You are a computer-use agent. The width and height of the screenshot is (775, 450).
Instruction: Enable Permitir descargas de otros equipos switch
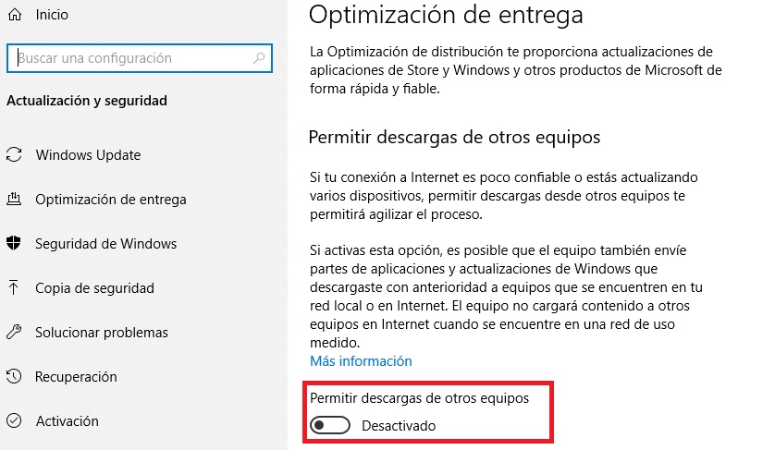coord(331,426)
